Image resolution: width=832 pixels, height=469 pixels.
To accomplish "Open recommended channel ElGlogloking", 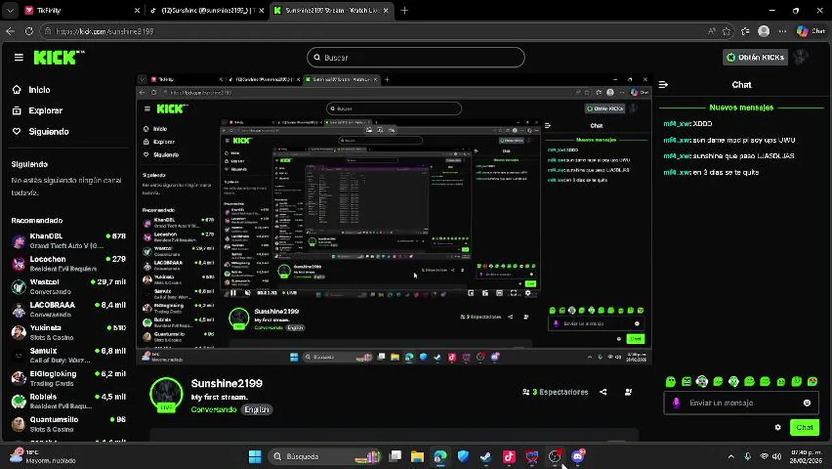I will [x=68, y=378].
